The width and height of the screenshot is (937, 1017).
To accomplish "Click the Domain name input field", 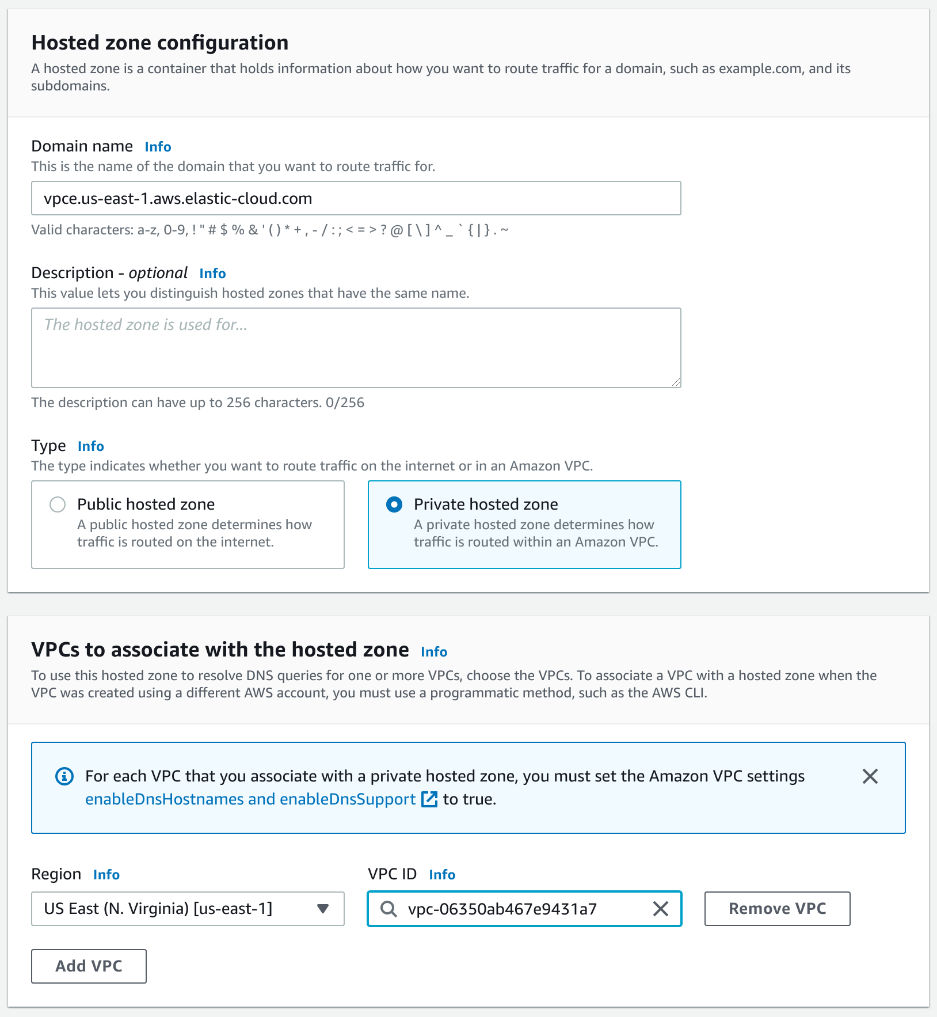I will pyautogui.click(x=356, y=198).
